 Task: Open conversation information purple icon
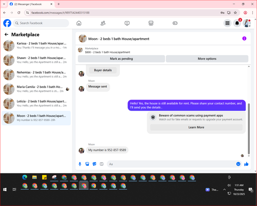(244, 39)
